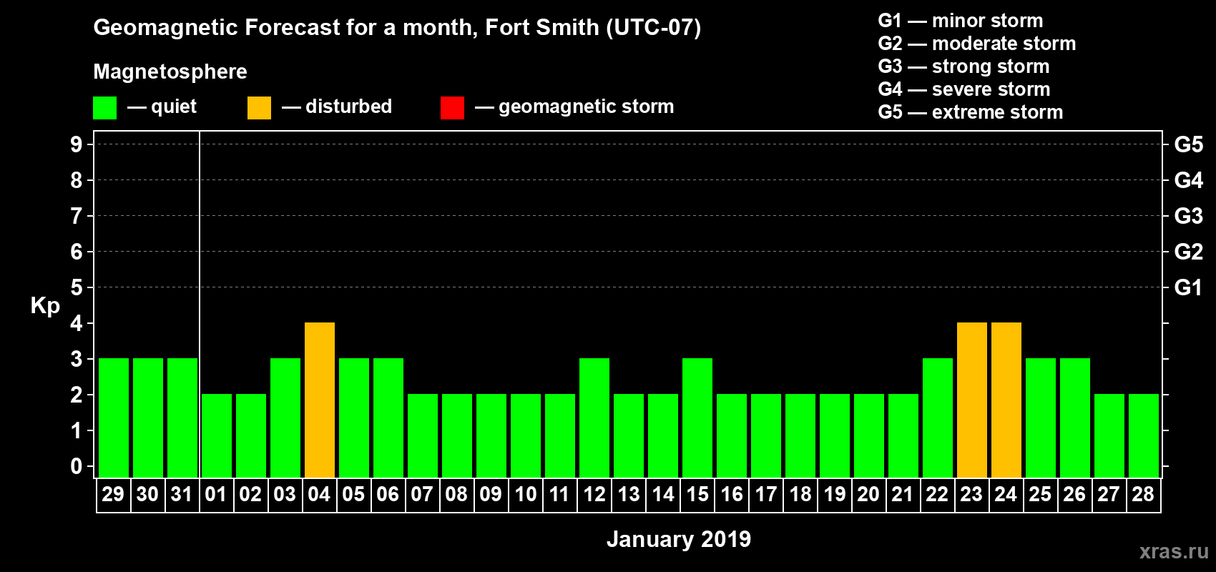
Task: Select the orange bar for January 24
Action: click(x=1006, y=400)
